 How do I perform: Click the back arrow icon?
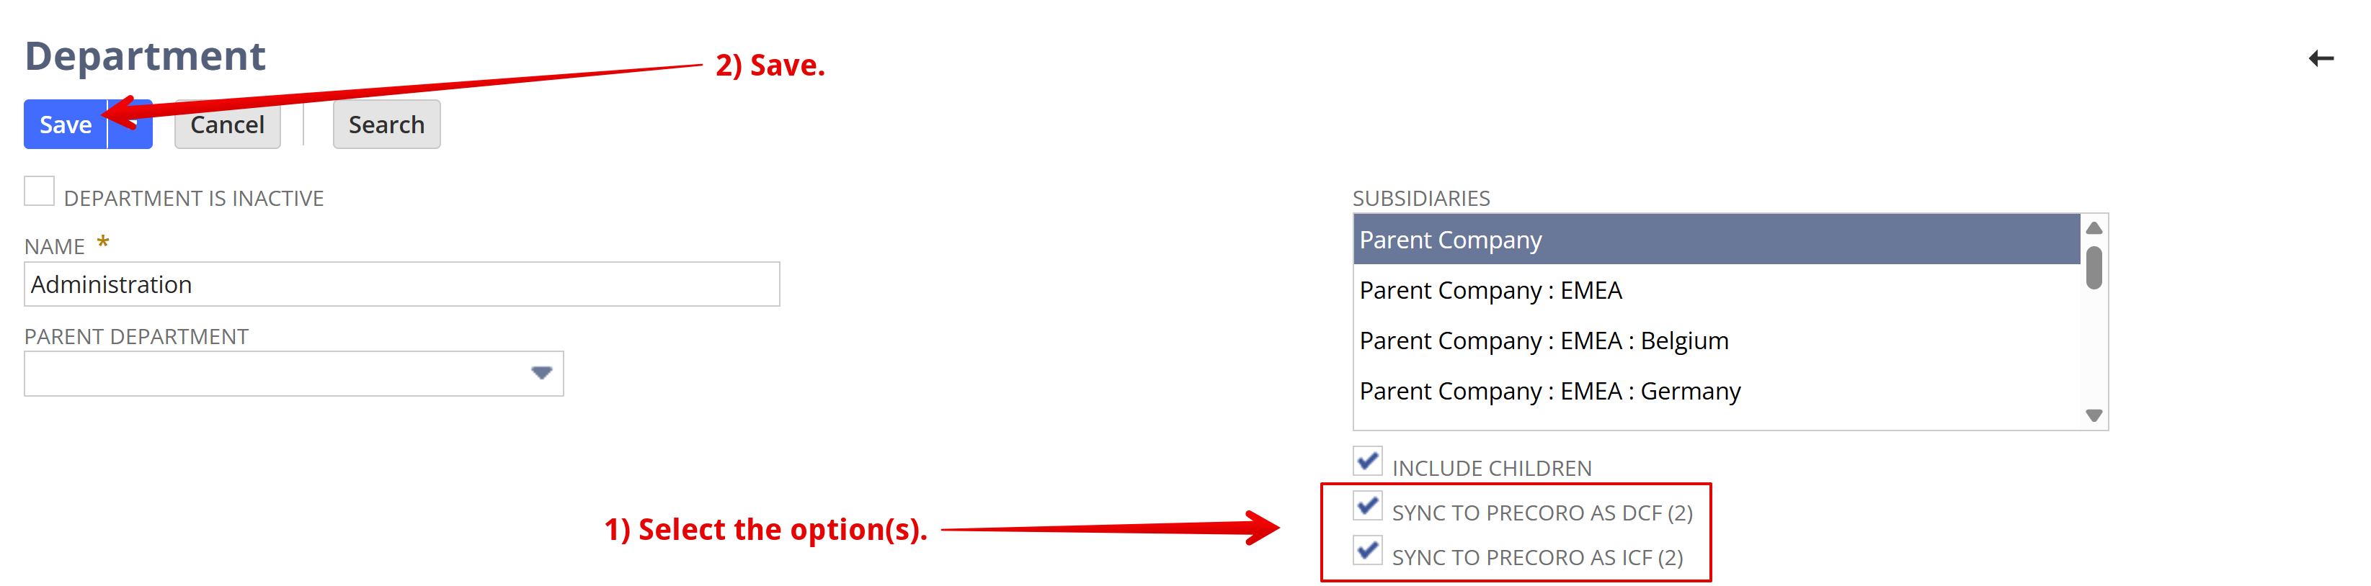[2321, 59]
